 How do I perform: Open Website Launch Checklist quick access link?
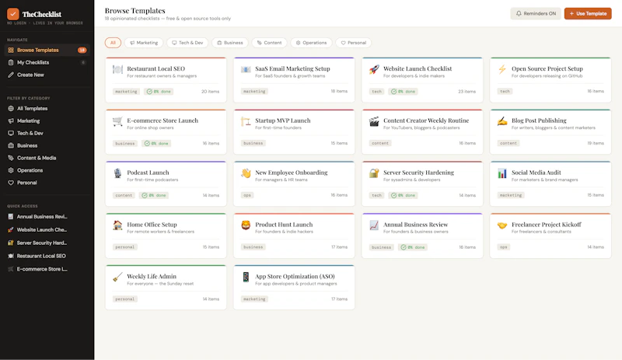coord(47,230)
